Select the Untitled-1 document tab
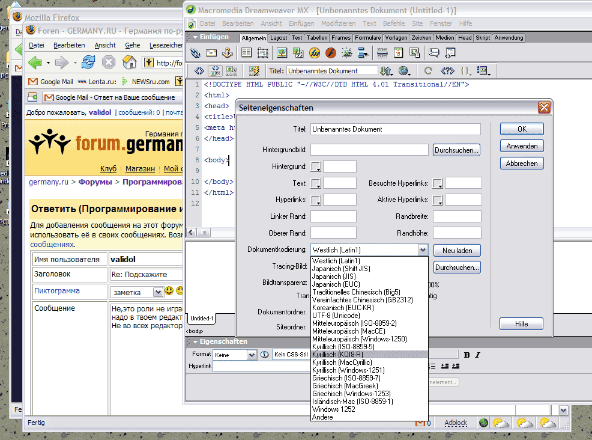Viewport: 592px width, 440px height. (202, 319)
